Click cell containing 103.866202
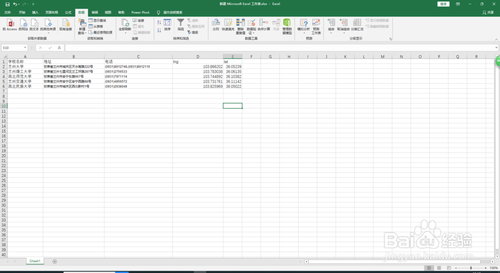The height and width of the screenshot is (273, 500). point(198,66)
